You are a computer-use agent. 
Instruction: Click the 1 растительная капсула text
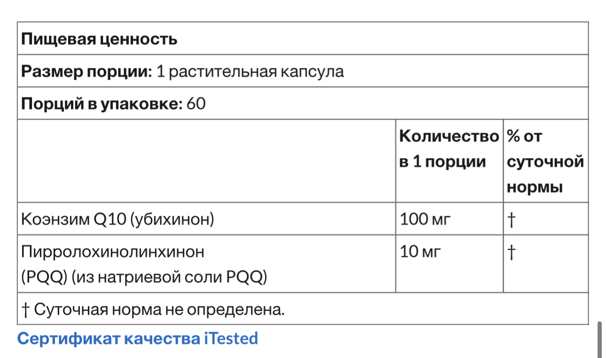pyautogui.click(x=249, y=72)
